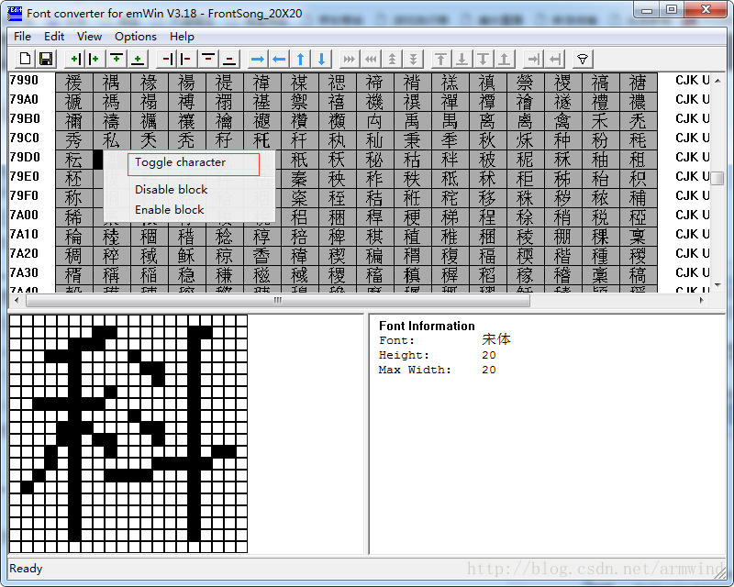Screen dimensions: 734x587
Task: Click green plus insert-bottom toolbar icon
Action: click(x=137, y=59)
